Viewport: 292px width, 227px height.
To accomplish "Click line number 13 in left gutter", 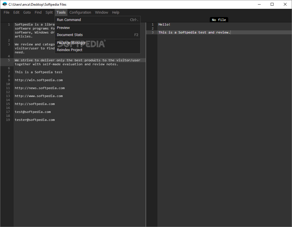I will [8, 96].
